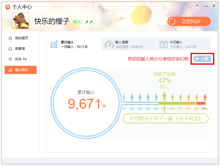Click the large green person icon at 50%

164,96
